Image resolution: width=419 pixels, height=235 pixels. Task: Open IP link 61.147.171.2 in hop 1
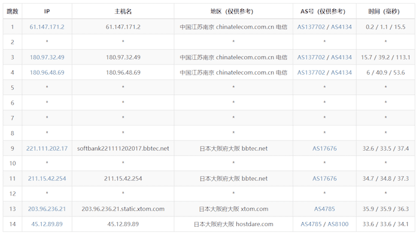pyautogui.click(x=47, y=27)
